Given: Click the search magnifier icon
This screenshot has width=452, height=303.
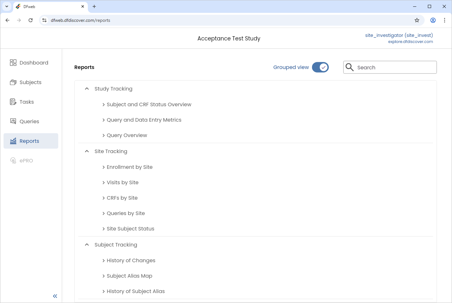Looking at the screenshot, I should (350, 67).
